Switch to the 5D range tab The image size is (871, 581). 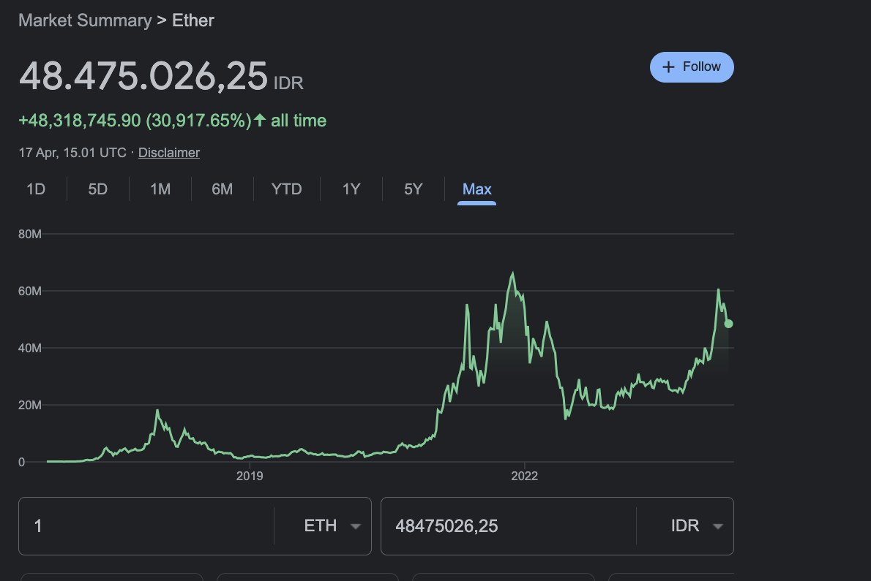[x=98, y=189]
